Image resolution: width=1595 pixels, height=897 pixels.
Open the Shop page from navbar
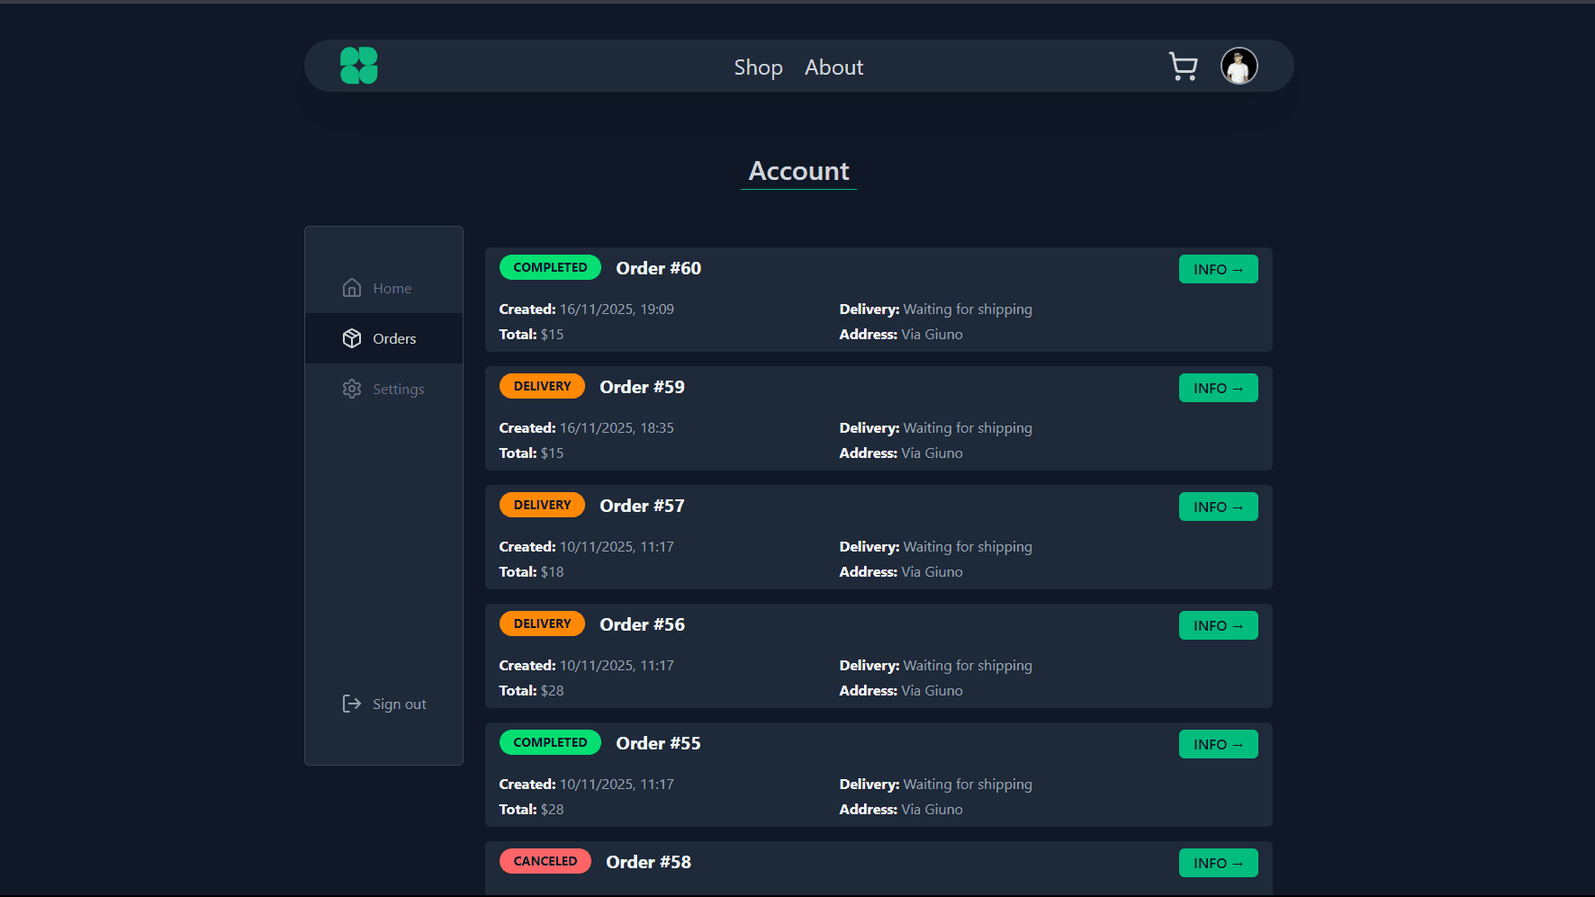(758, 67)
